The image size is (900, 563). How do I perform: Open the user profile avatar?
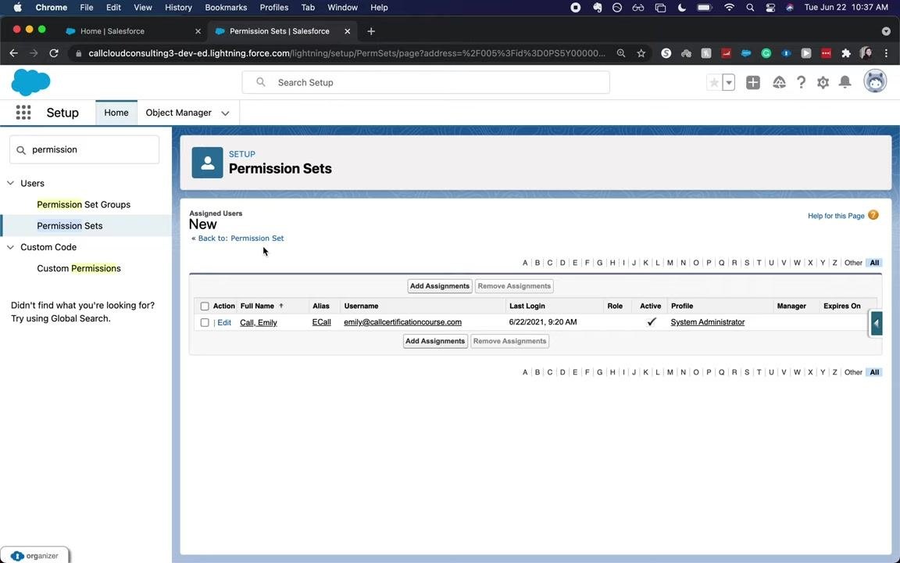click(x=875, y=81)
